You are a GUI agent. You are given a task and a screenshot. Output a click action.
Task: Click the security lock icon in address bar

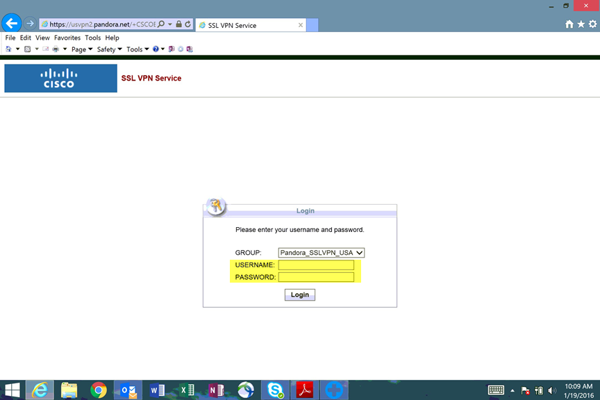coord(179,23)
